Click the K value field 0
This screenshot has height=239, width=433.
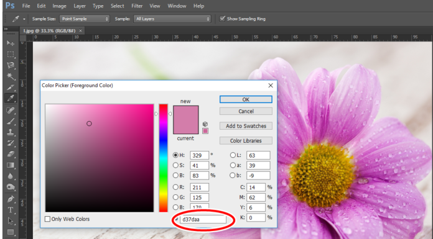coord(256,217)
